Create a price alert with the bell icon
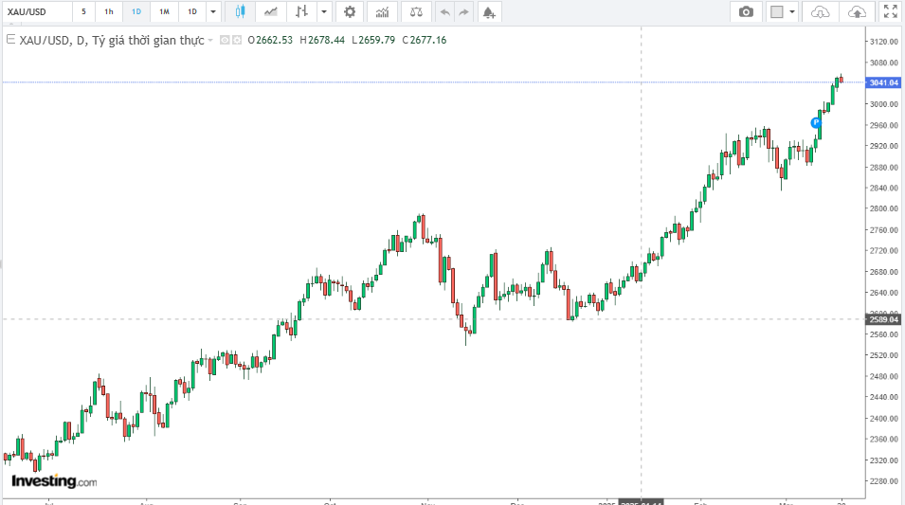905x505 pixels. pos(488,12)
